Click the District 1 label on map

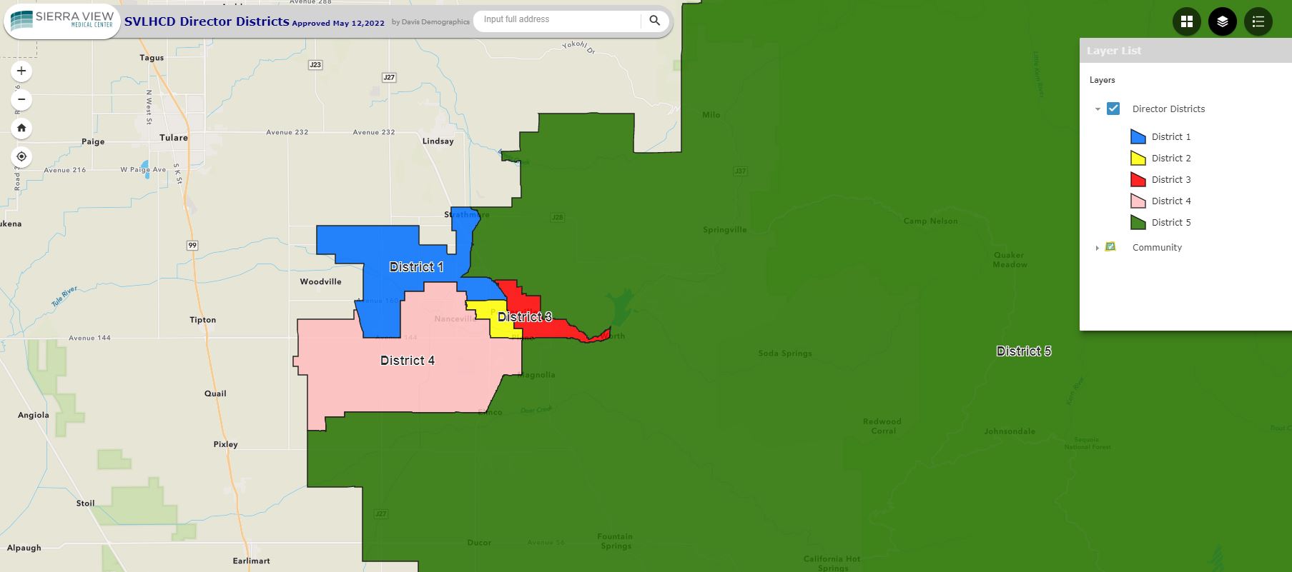416,267
